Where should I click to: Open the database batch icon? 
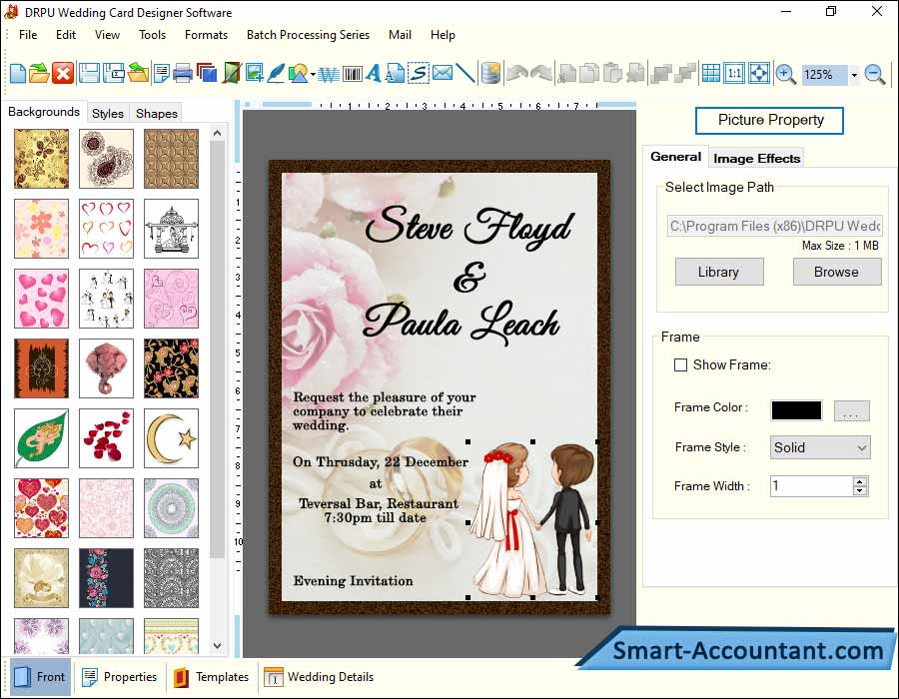(490, 74)
